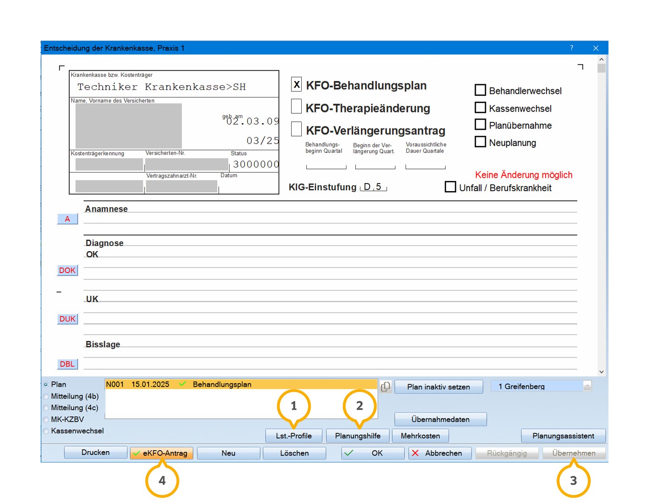The image size is (649, 503).
Task: Click the copy plan icon beside plan list
Action: tap(385, 386)
